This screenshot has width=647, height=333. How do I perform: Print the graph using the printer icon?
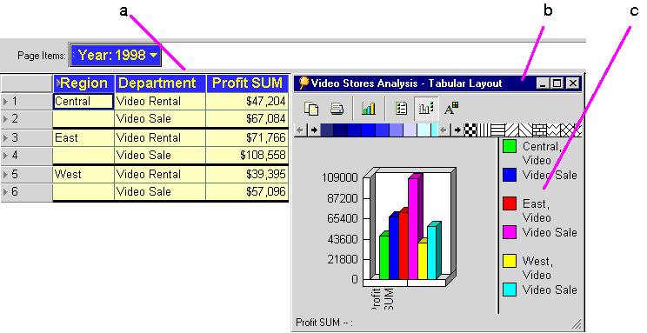point(337,109)
